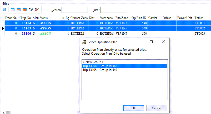This screenshot has width=211, height=114.
Task: Focus the Filter input box
Action: [x=113, y=10]
